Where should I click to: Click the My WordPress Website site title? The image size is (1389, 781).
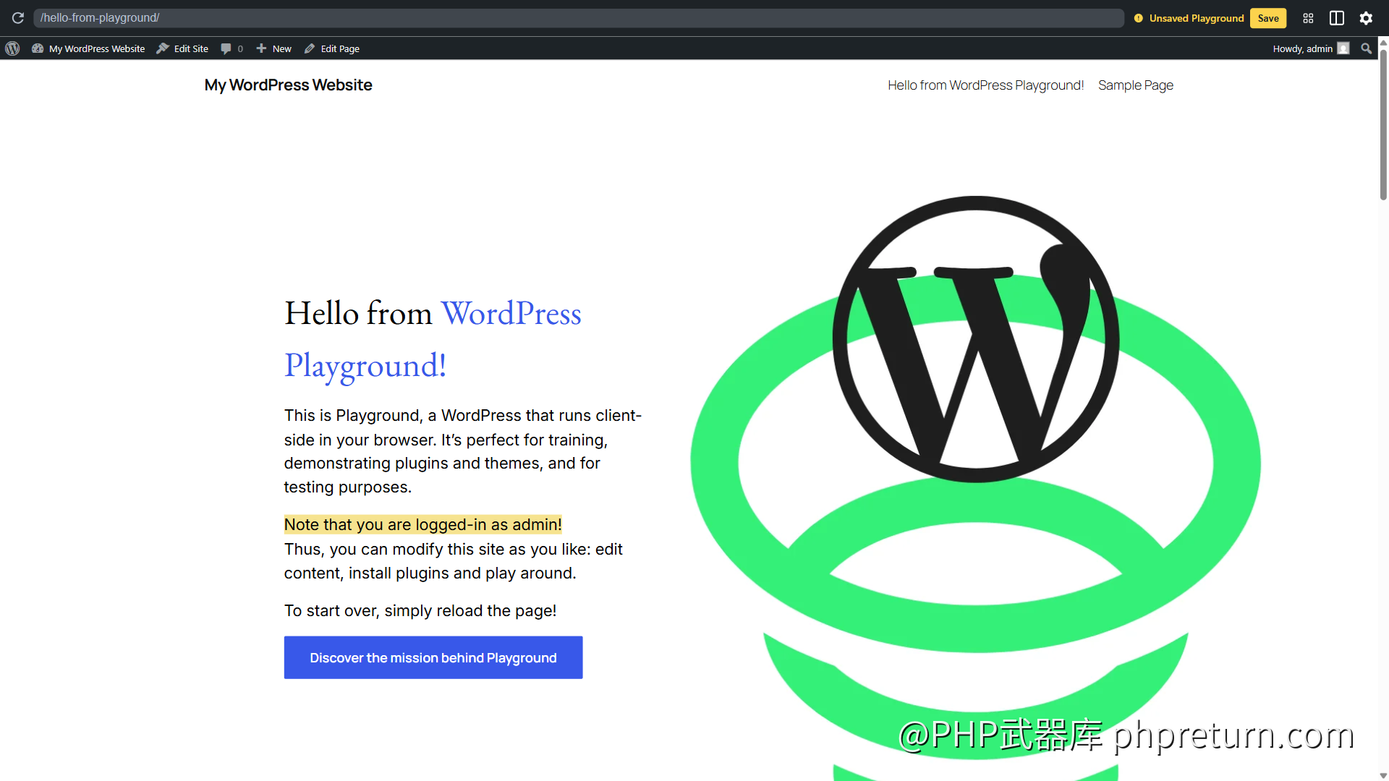coord(288,85)
